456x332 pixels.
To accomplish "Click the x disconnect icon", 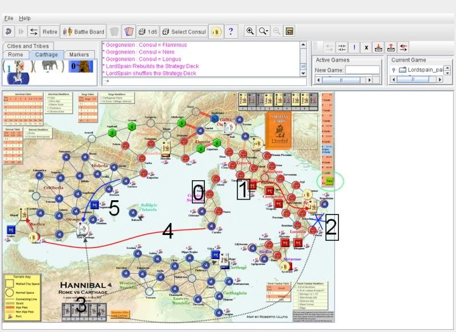I will point(366,47).
